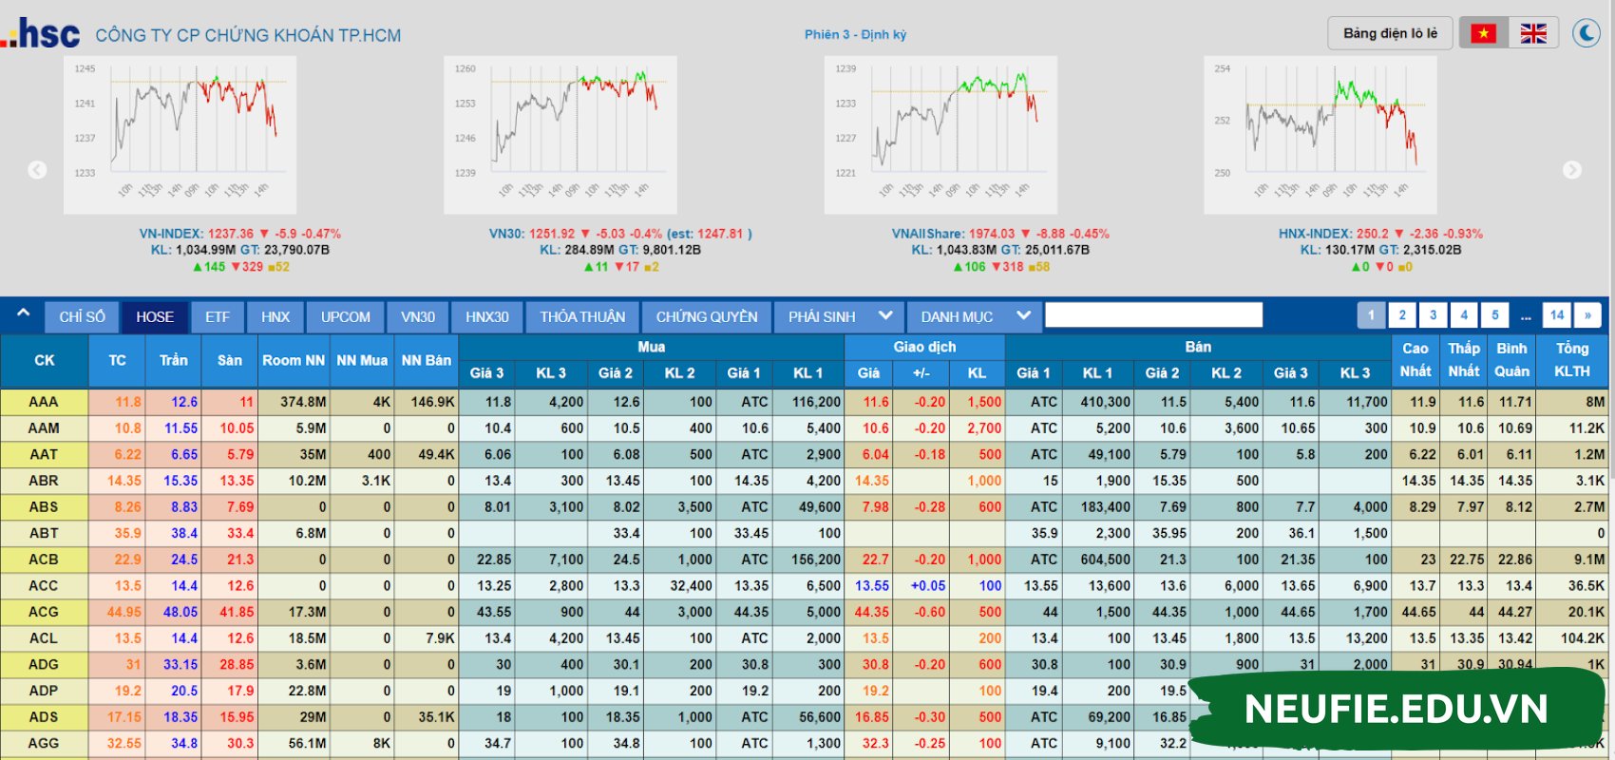Screen dimensions: 1615x760
Task: Focus the stock symbol search box
Action: coord(1153,315)
